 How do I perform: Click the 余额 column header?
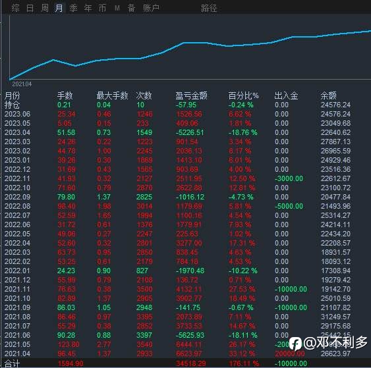pos(328,95)
